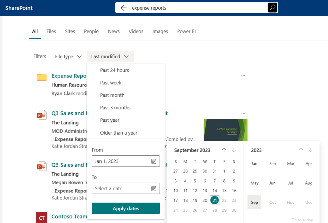Click the search magnifier button
The image size is (328, 223).
click(272, 8)
